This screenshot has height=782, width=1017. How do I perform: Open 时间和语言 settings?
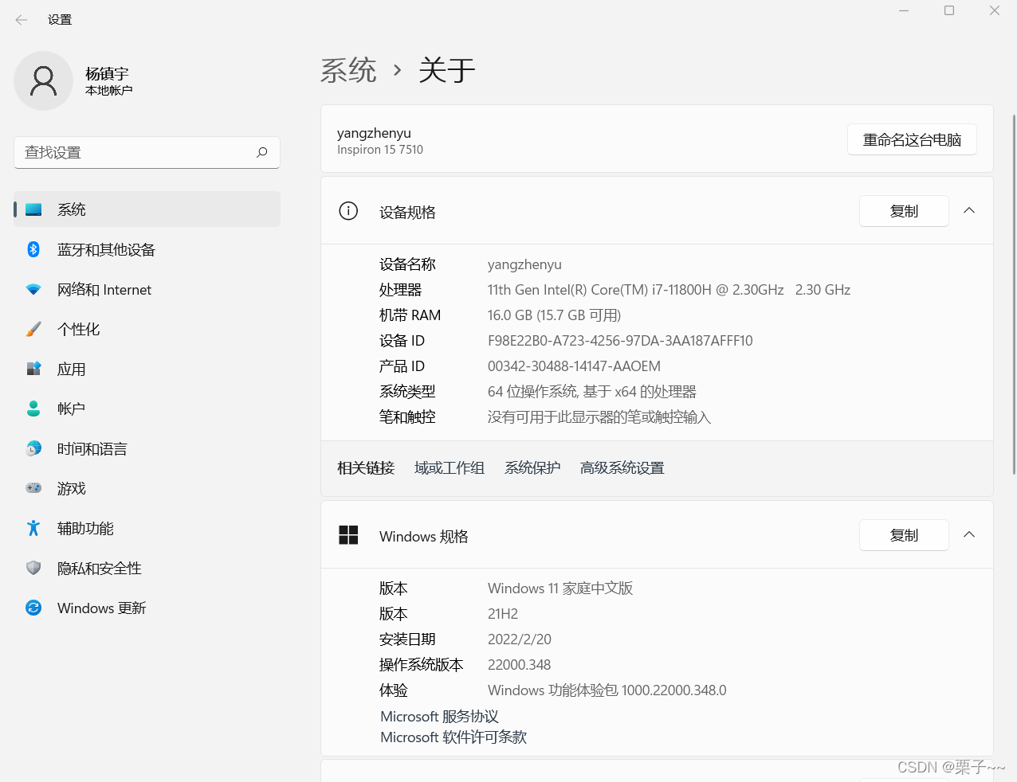[x=147, y=448]
